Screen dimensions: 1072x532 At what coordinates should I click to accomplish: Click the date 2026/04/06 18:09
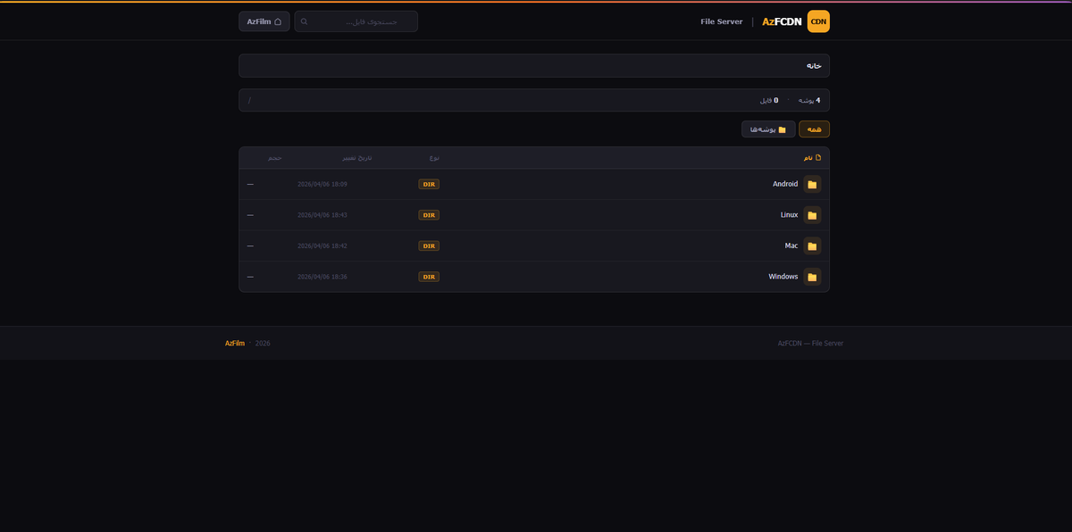coord(322,185)
